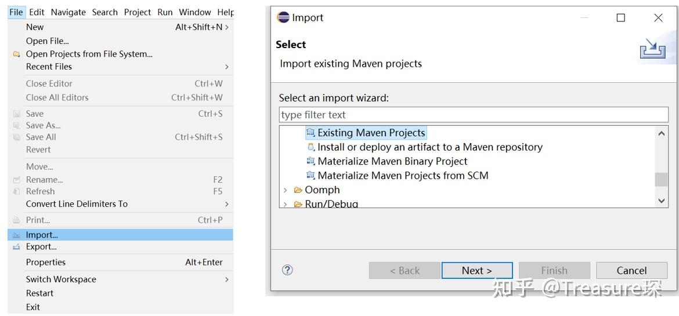Open the Navigate menu
The height and width of the screenshot is (316, 679).
pyautogui.click(x=68, y=12)
